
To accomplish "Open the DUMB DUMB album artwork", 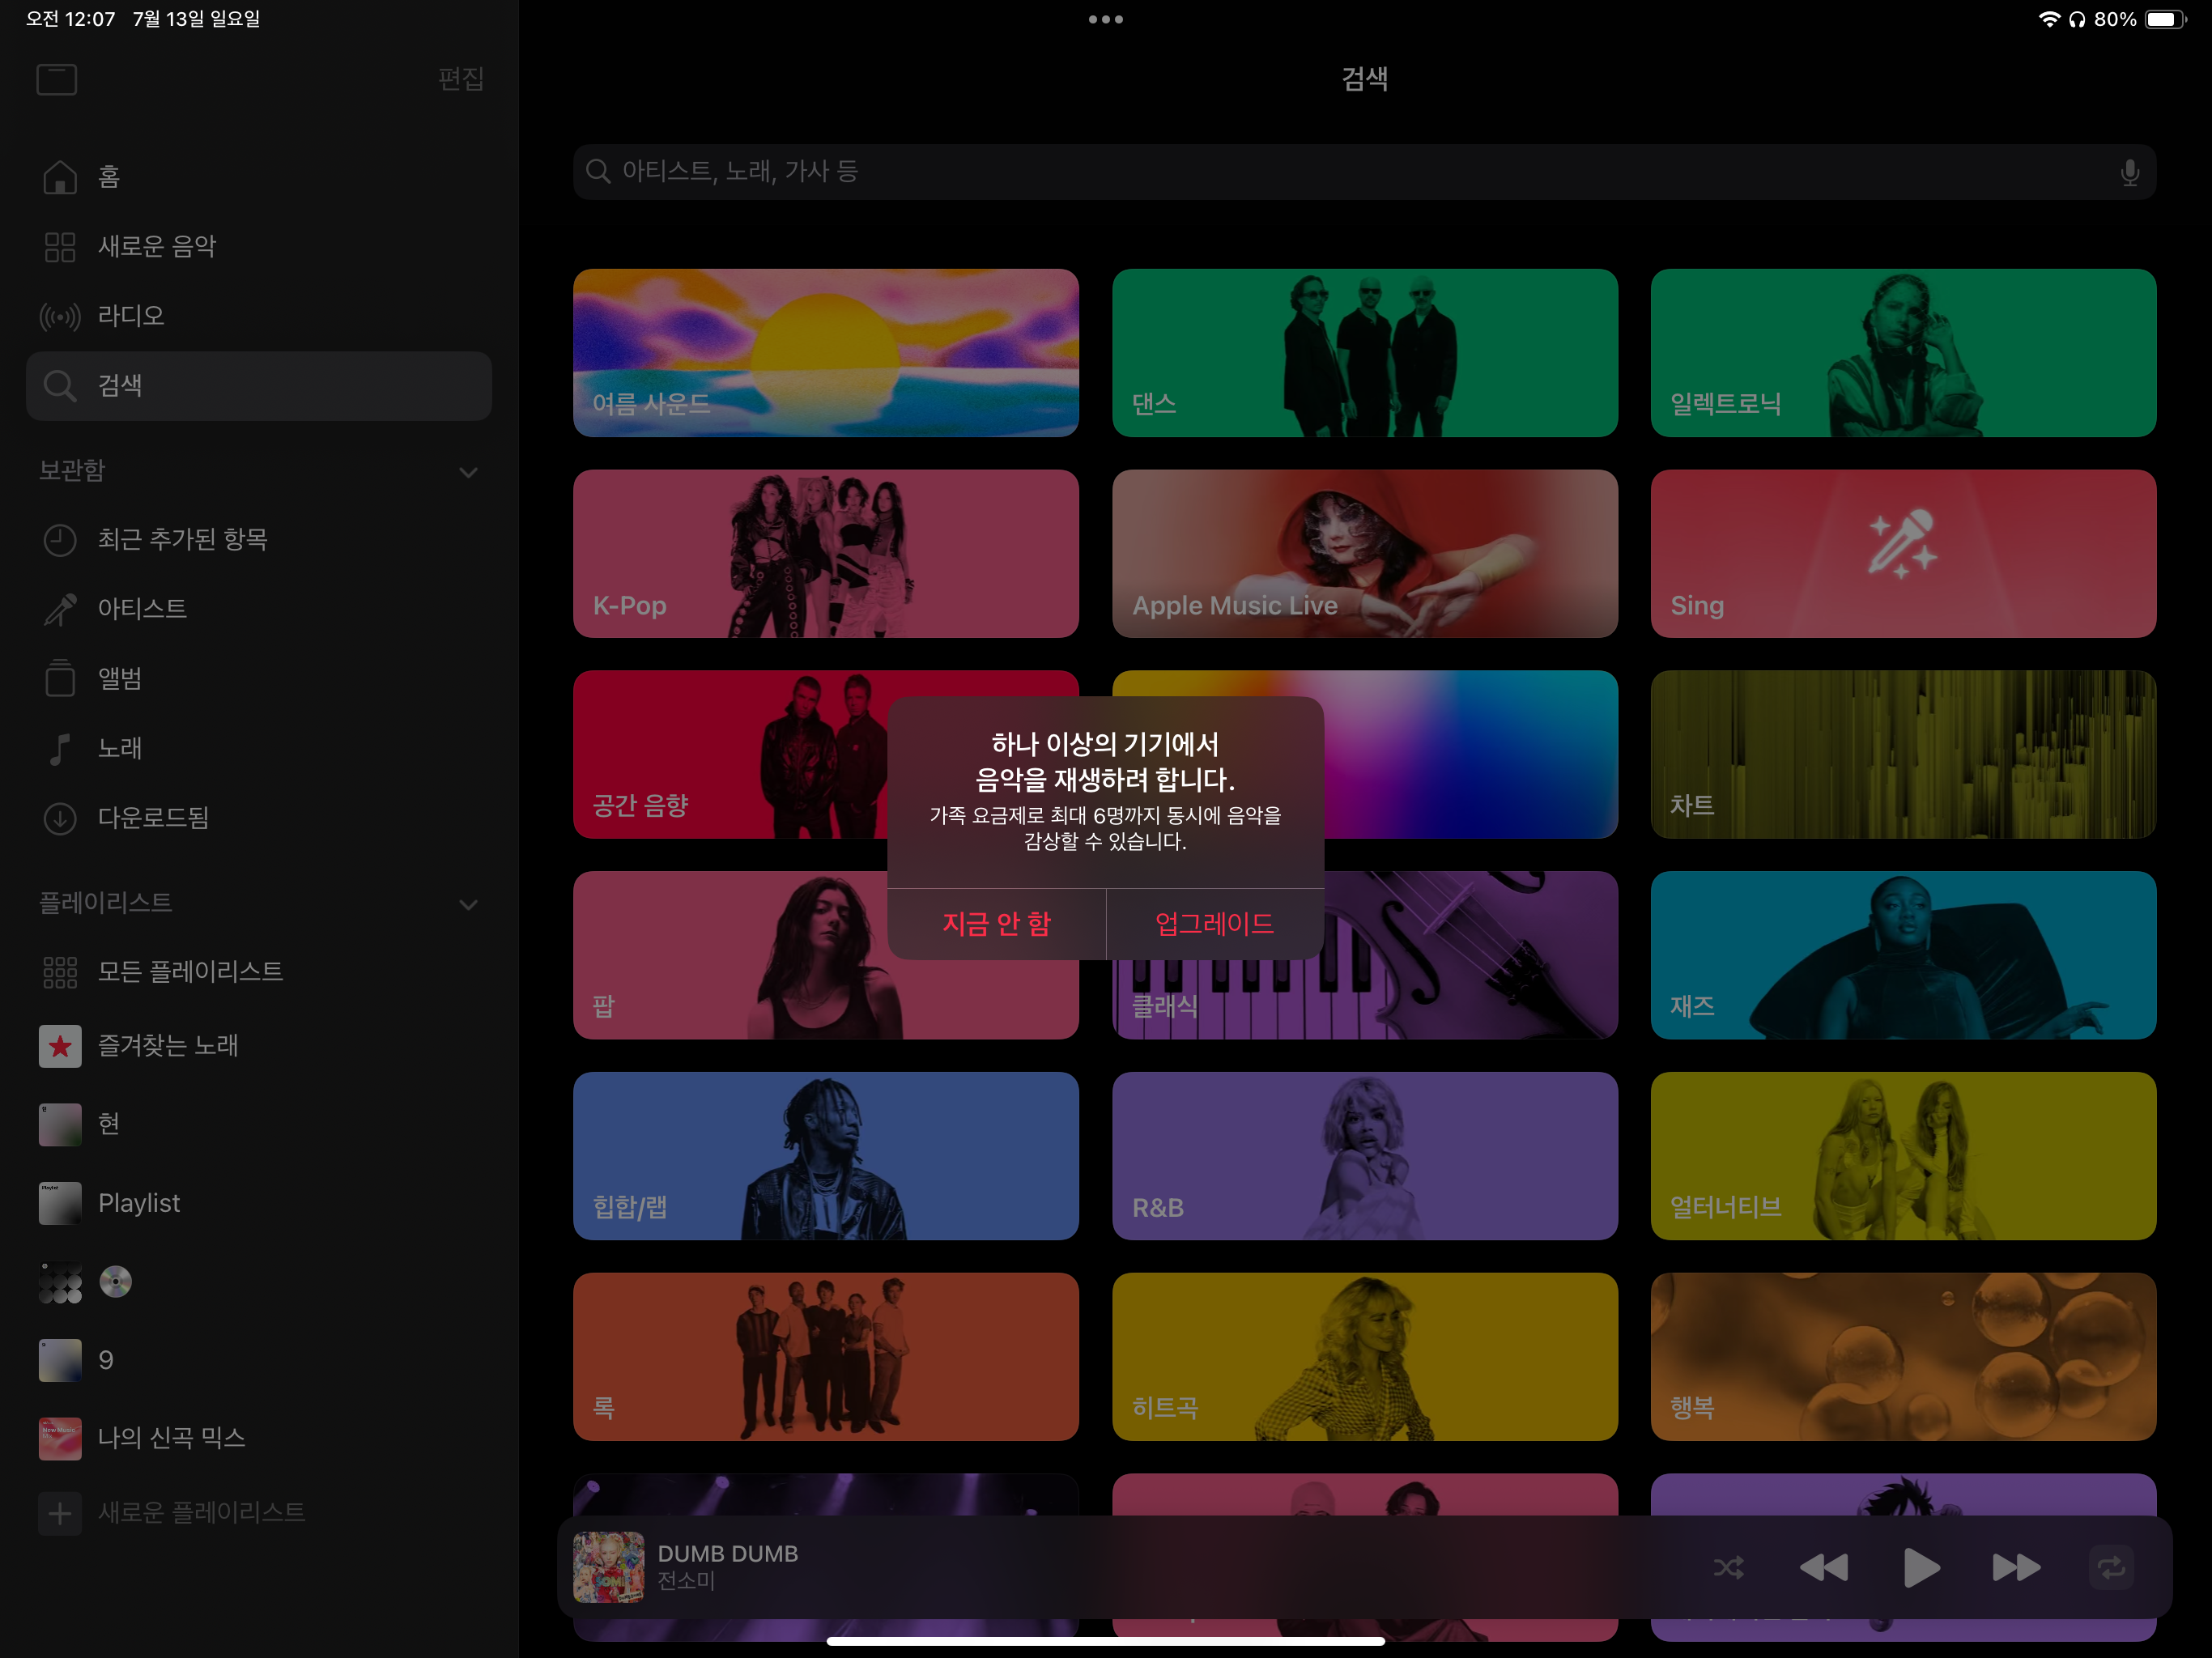I will (x=608, y=1567).
